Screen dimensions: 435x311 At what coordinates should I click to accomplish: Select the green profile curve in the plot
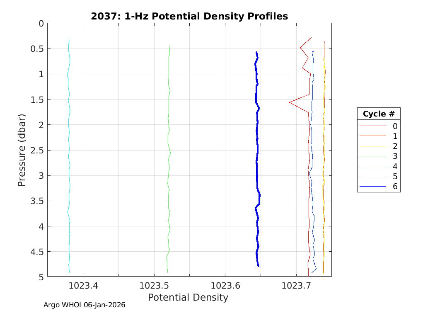169,166
